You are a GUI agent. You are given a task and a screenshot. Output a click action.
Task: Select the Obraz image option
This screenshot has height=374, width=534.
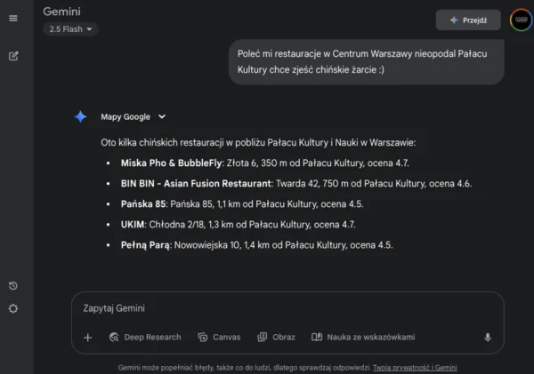(x=276, y=337)
